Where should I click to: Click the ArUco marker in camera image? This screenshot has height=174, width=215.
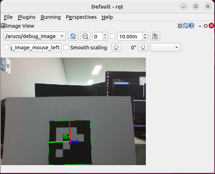point(70,142)
